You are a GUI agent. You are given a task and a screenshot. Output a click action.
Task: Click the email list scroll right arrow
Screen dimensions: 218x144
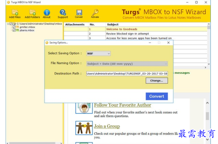click(205, 67)
